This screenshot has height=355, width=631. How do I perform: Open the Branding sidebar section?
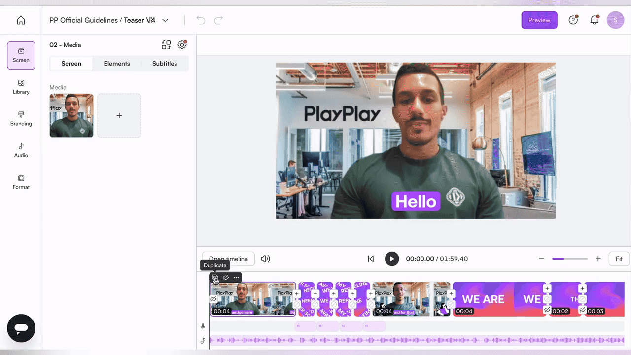click(x=21, y=119)
